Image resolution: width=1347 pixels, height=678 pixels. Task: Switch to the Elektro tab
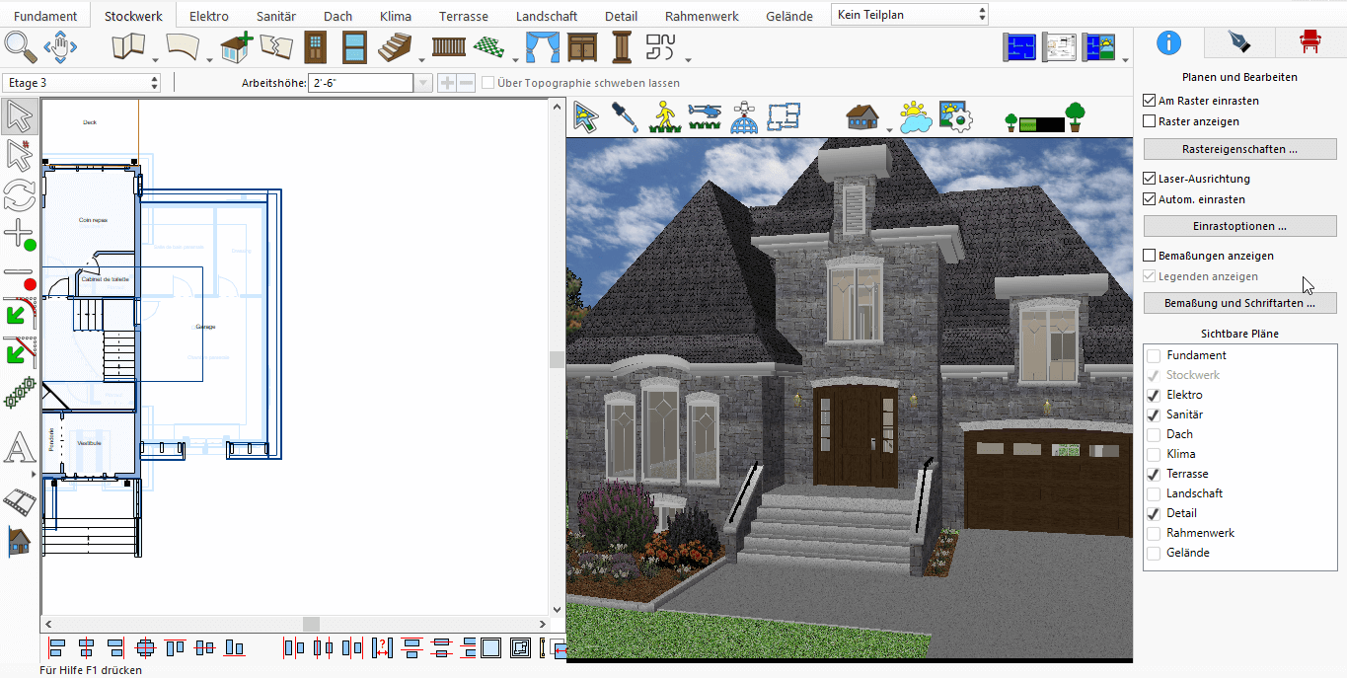click(x=209, y=16)
